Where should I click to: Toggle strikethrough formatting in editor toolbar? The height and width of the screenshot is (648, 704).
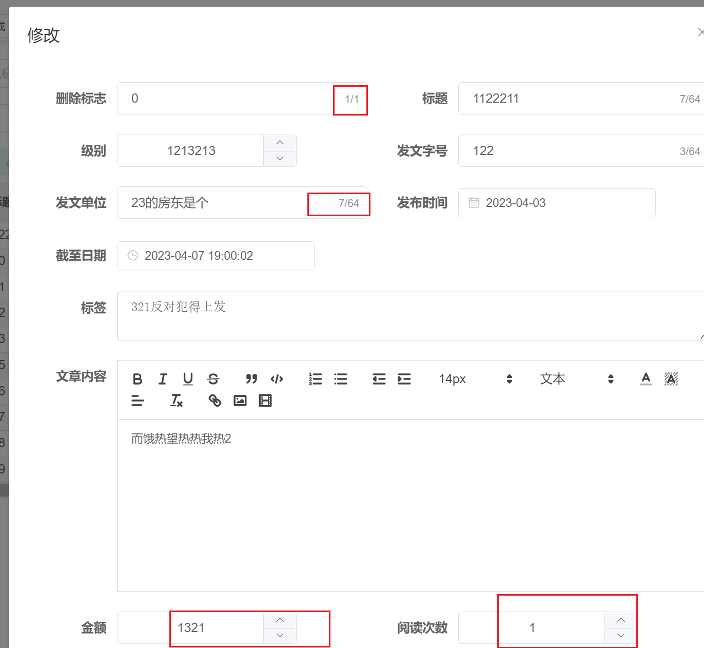pos(213,379)
